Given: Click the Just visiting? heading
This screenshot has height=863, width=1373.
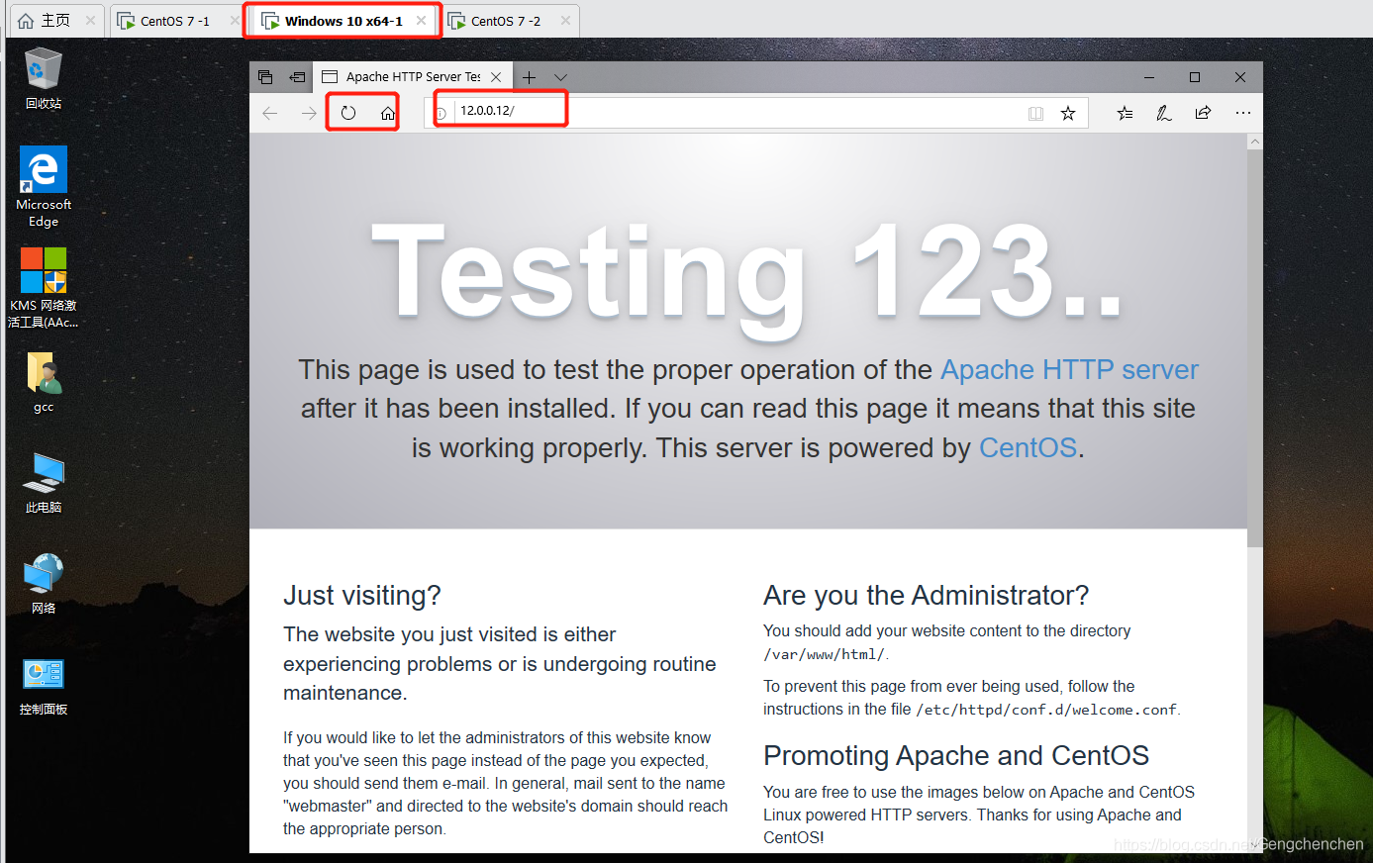Looking at the screenshot, I should 362,595.
